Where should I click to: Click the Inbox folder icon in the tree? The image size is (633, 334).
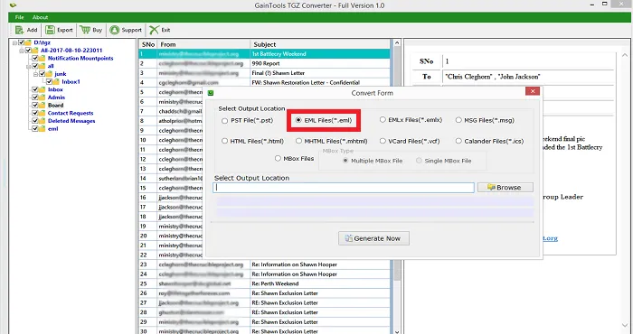(42, 89)
